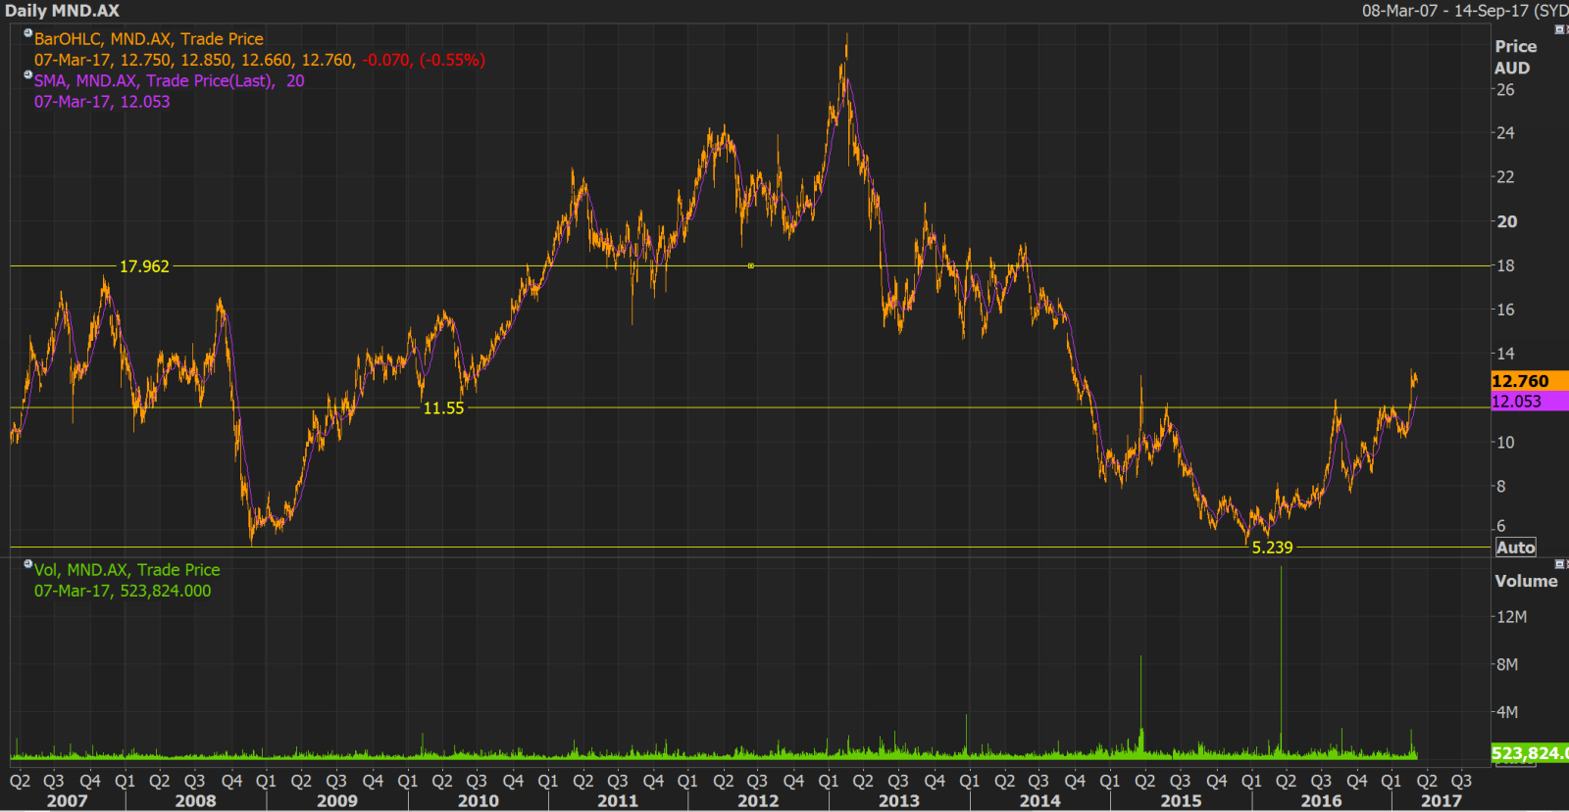Screen dimensions: 1569x812
Task: Click the 4M tick on the volume axis
Action: click(1507, 712)
